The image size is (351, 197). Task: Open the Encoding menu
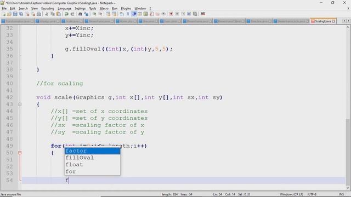coord(48,9)
